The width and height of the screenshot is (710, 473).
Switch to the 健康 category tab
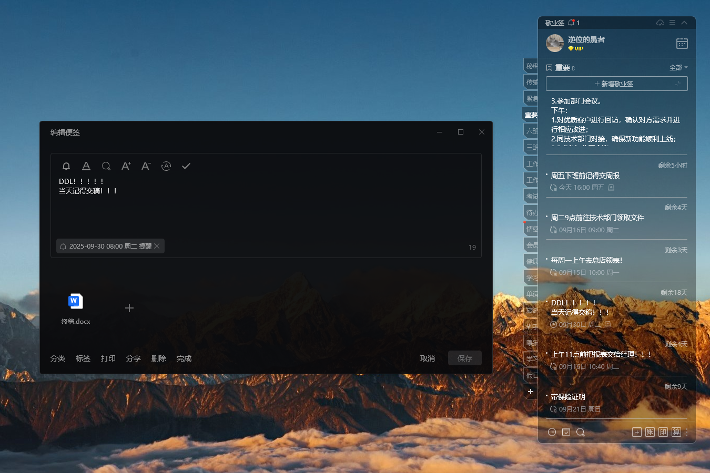[531, 261]
